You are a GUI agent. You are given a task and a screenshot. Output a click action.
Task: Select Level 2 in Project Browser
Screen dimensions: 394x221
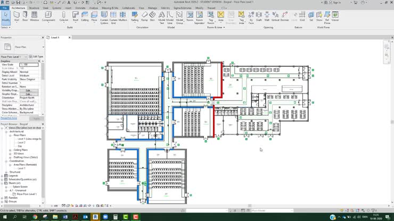pyautogui.click(x=21, y=142)
